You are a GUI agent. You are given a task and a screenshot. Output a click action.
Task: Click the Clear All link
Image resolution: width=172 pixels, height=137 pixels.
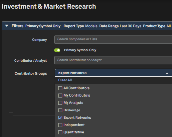(x=65, y=80)
